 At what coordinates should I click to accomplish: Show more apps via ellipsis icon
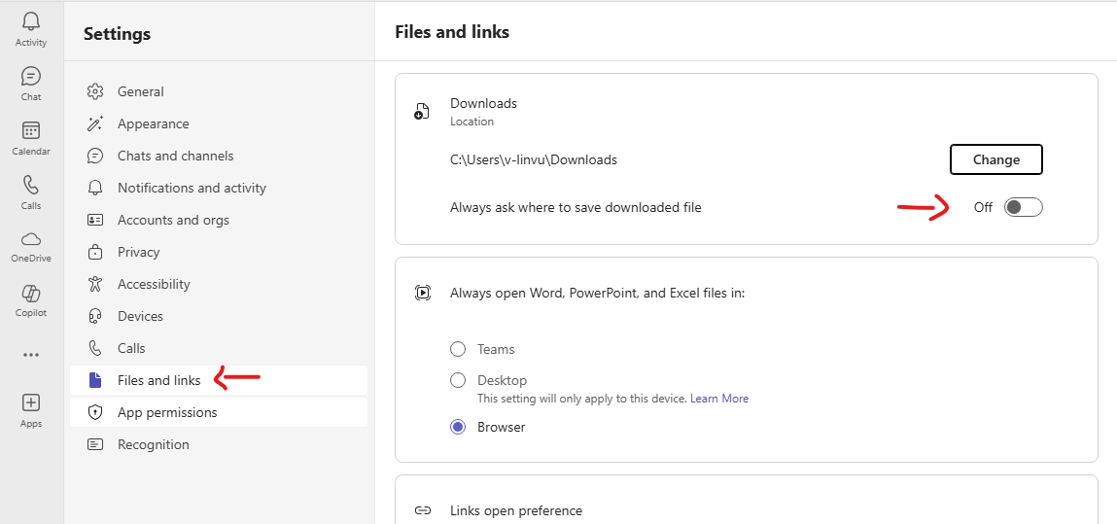click(31, 355)
